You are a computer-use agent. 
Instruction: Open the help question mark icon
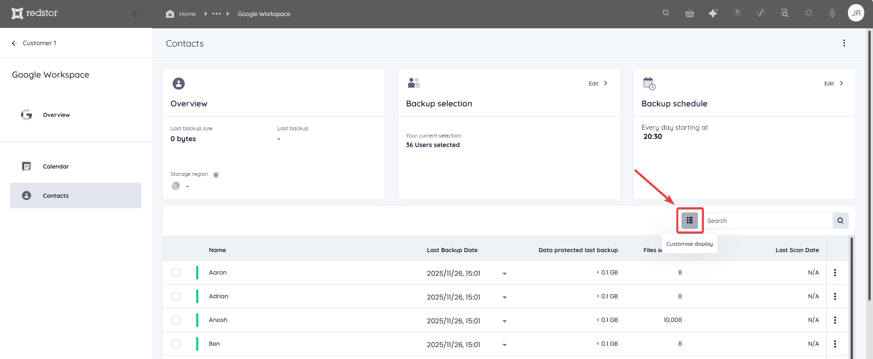(737, 13)
